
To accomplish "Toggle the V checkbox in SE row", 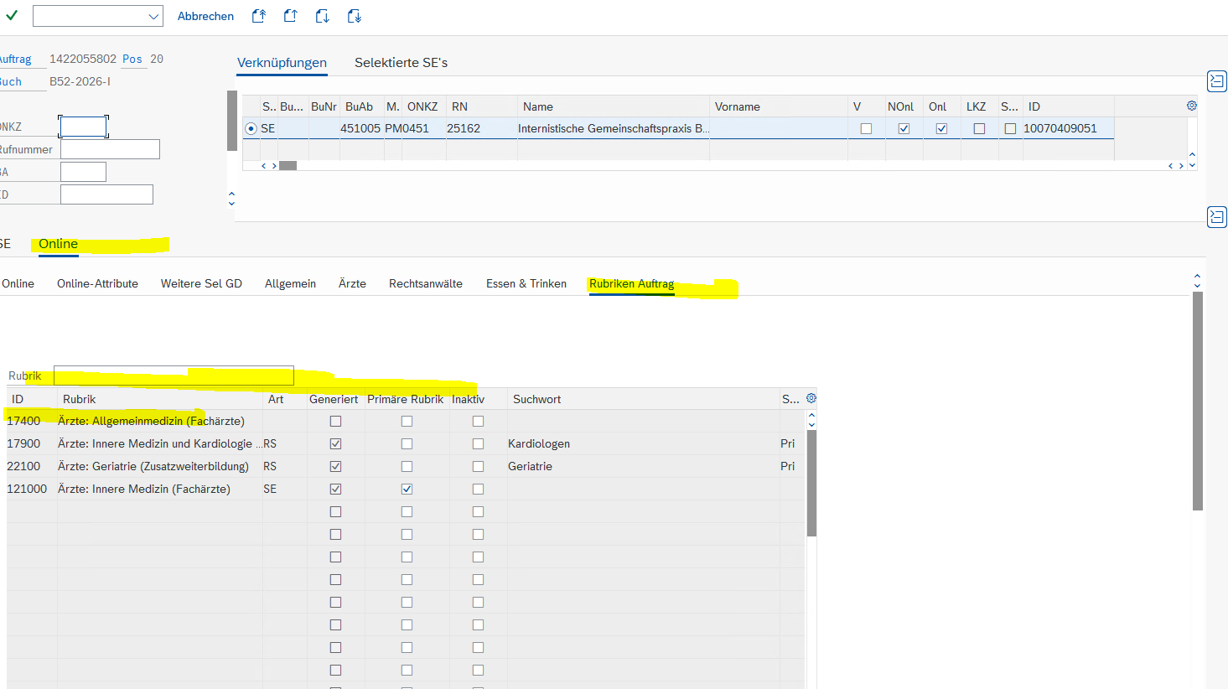I will tap(866, 128).
